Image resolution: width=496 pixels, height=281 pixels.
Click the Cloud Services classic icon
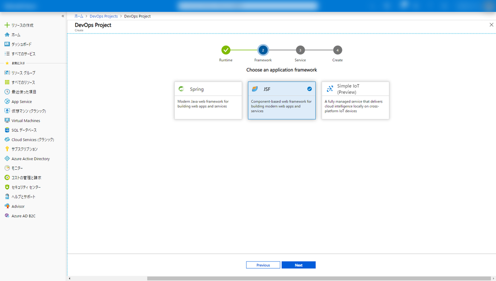tap(7, 139)
